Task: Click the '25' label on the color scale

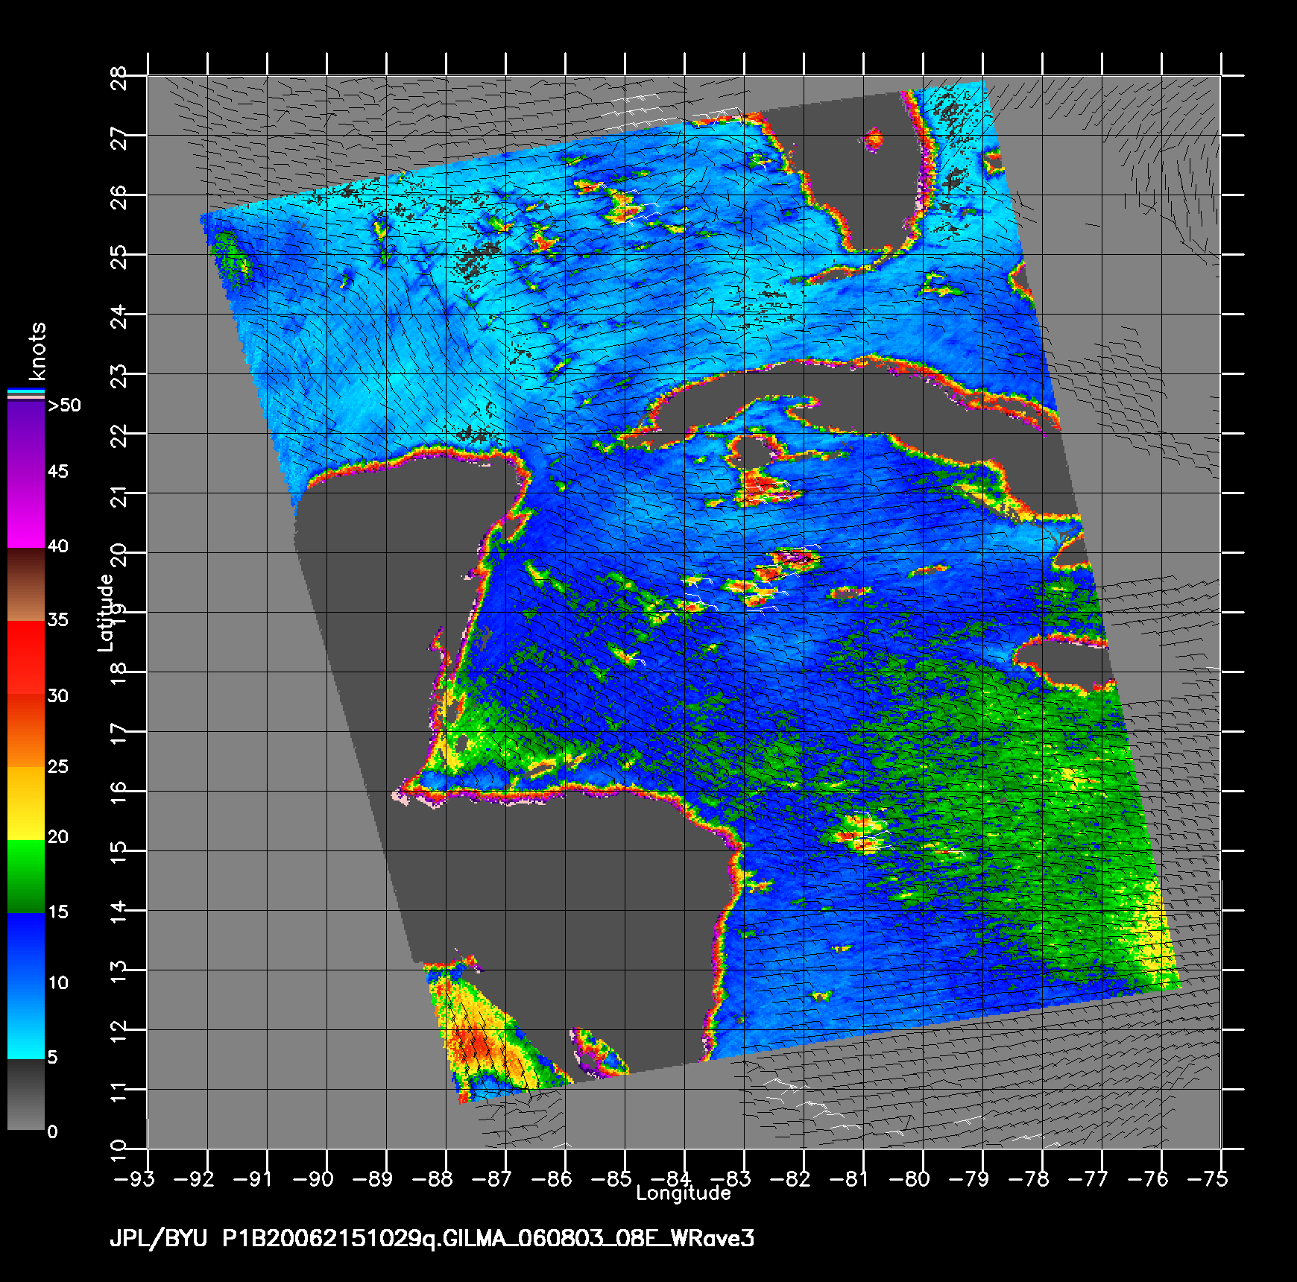Action: pos(58,767)
